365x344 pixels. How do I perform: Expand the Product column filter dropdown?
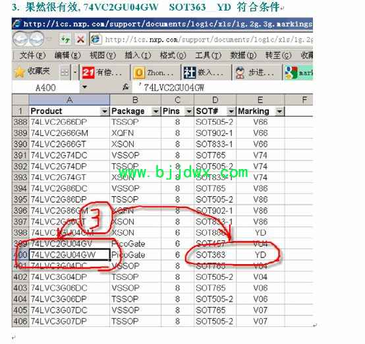[105, 112]
